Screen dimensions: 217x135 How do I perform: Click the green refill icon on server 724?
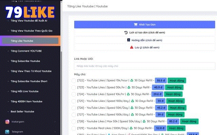[128, 94]
